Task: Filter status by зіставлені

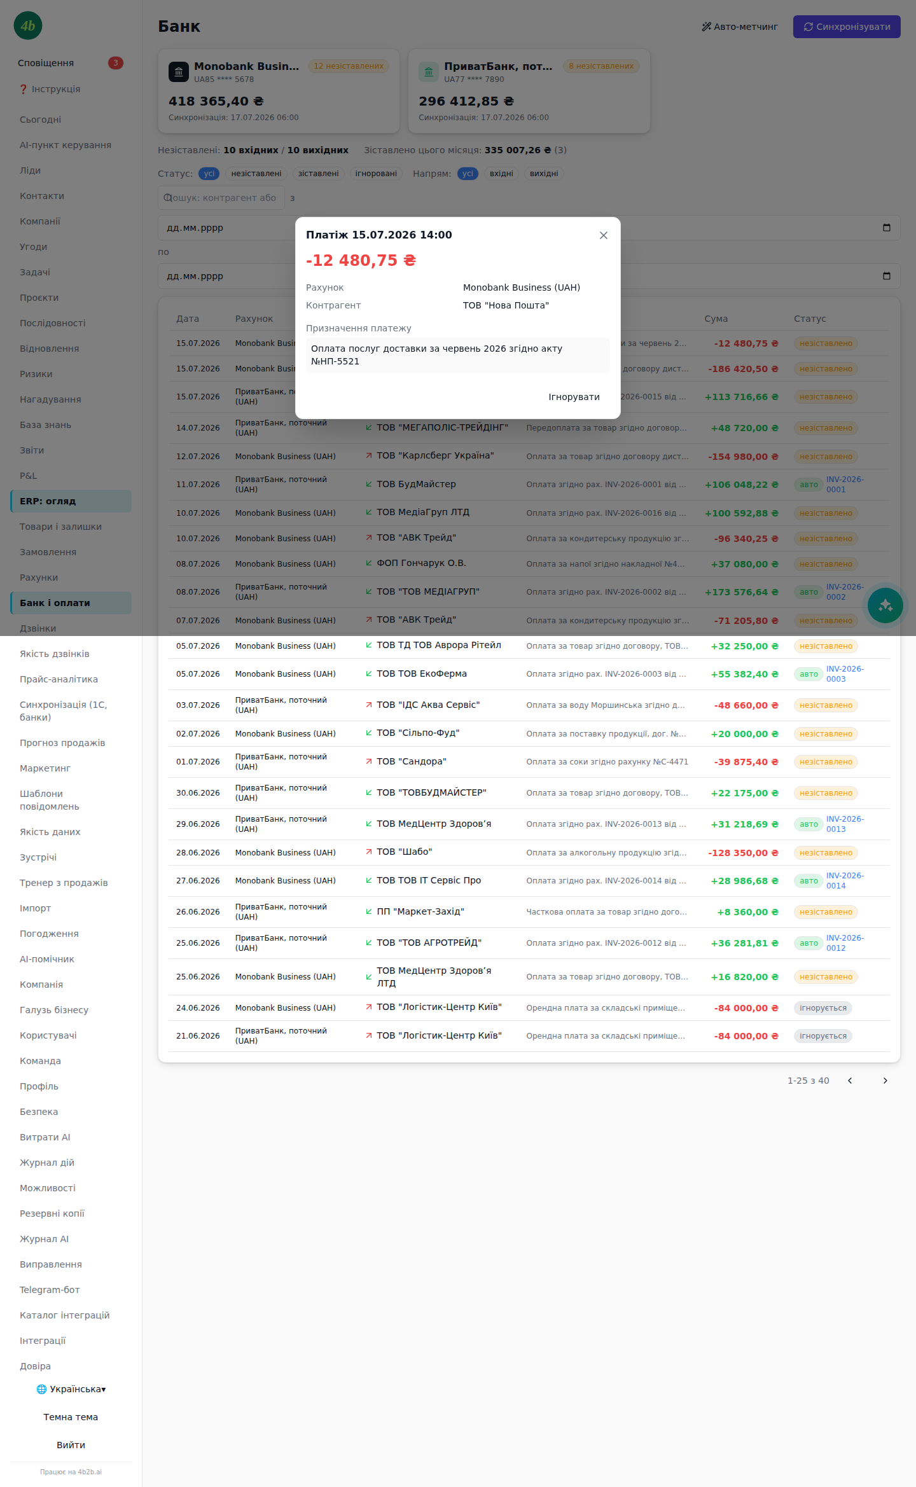Action: pos(319,174)
